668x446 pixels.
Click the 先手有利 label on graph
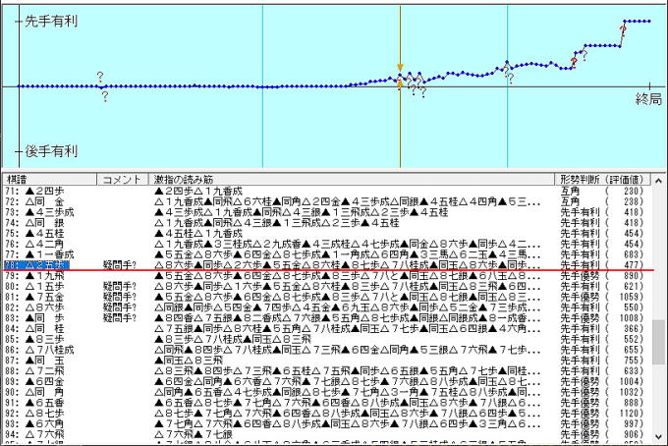pyautogui.click(x=51, y=20)
